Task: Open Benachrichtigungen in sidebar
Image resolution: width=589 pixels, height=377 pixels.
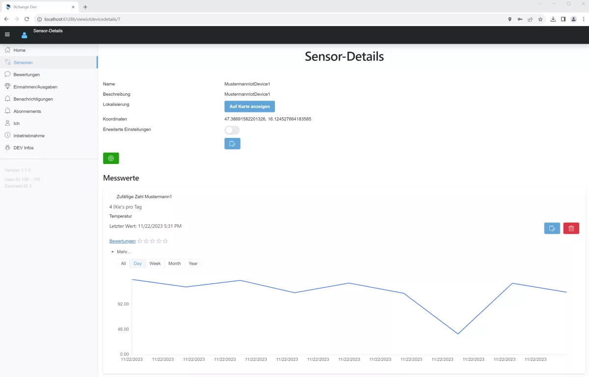Action: coord(33,99)
